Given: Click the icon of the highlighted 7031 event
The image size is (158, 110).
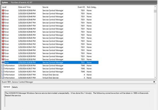Looking at the screenshot, I should tap(3, 62).
